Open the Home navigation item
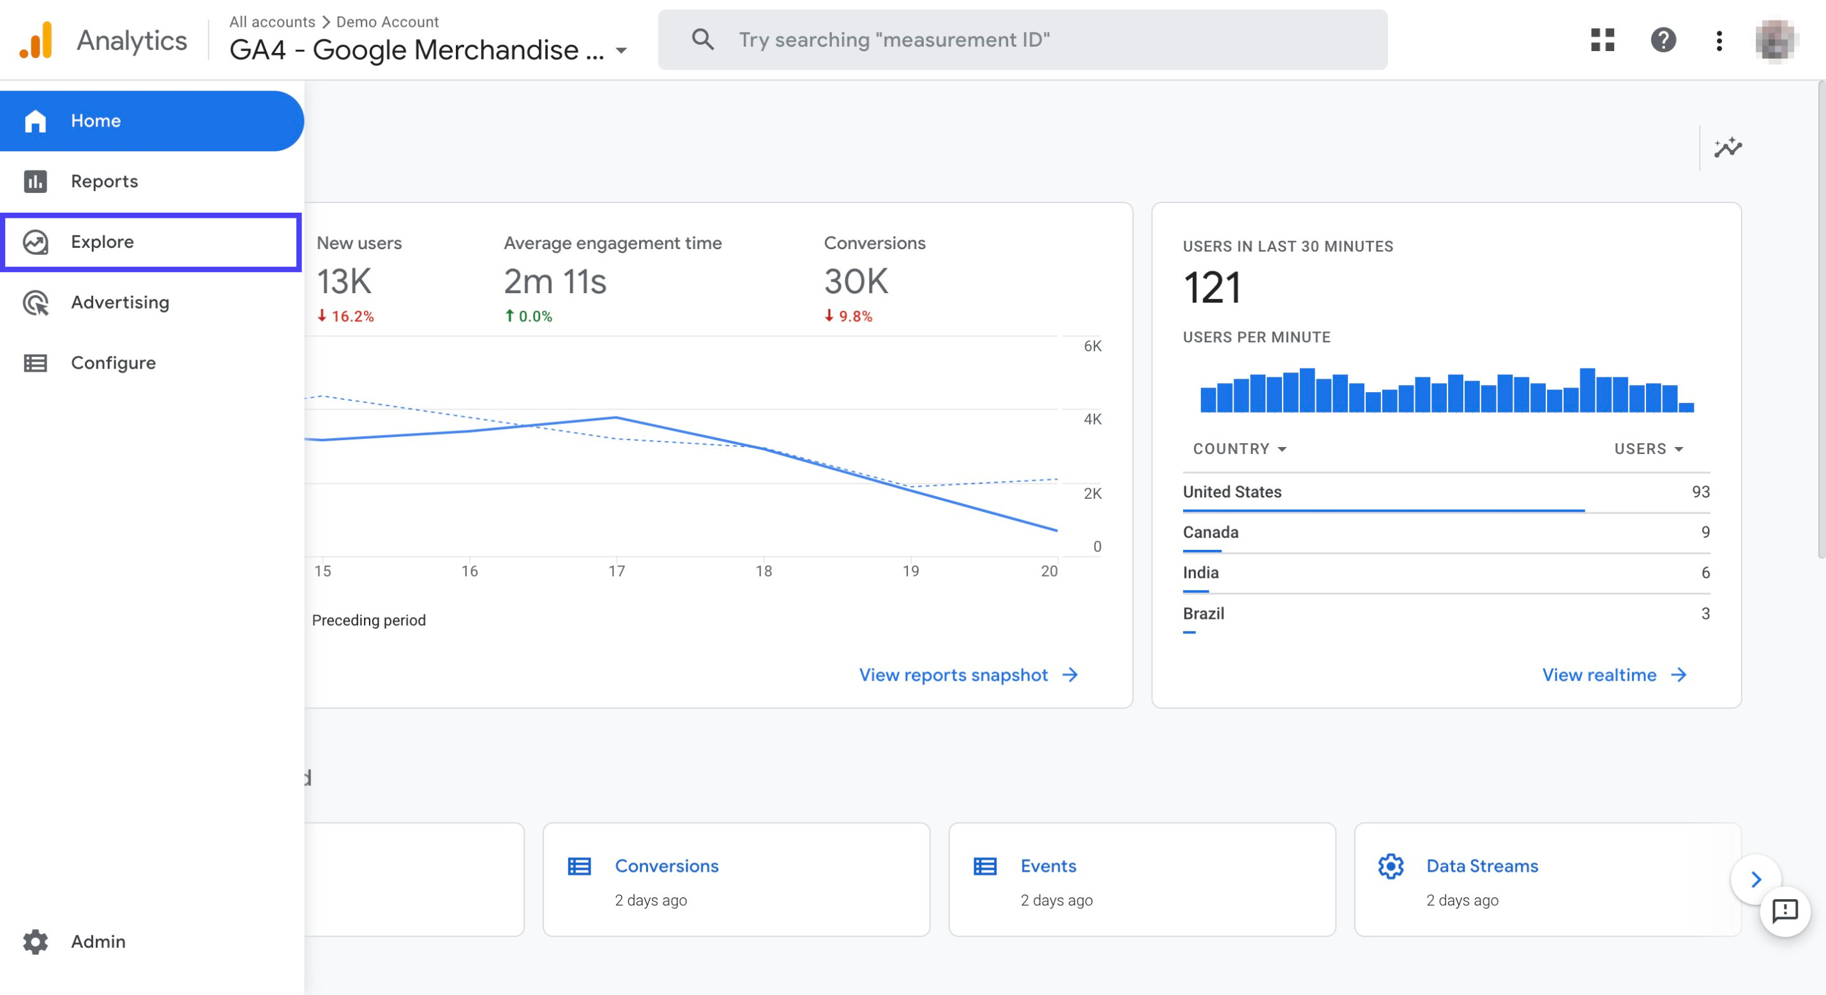The width and height of the screenshot is (1826, 995). pos(151,121)
